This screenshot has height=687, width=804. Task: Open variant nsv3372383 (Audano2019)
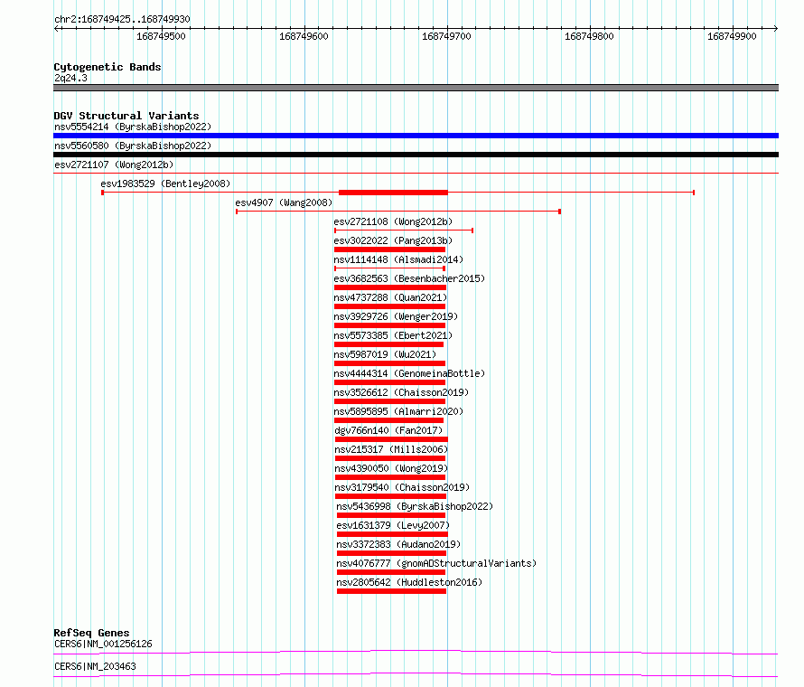398,544
